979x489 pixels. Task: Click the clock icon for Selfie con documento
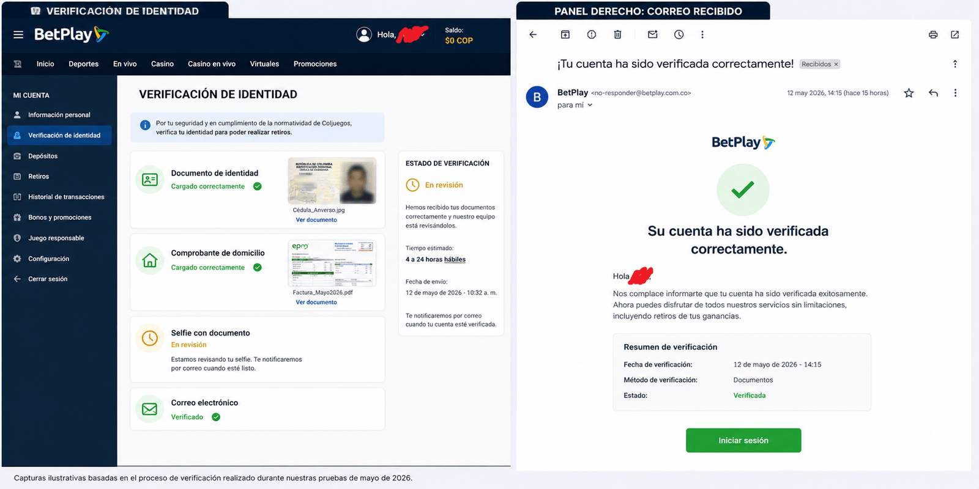[150, 338]
